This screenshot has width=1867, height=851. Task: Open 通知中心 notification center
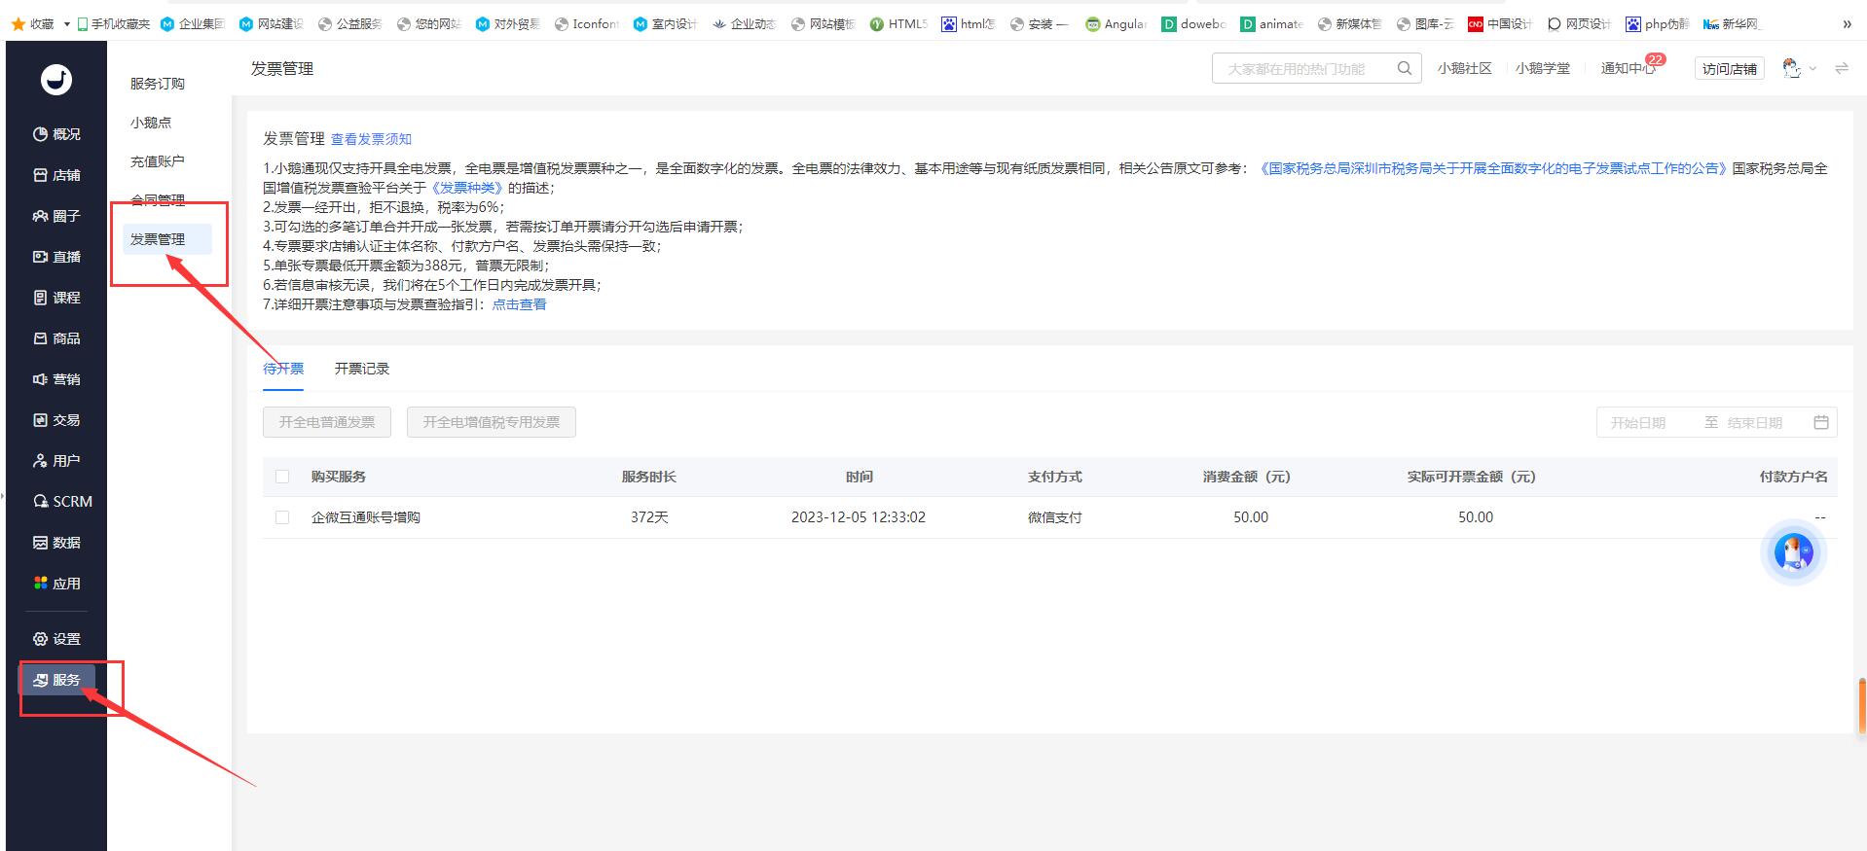1627,68
